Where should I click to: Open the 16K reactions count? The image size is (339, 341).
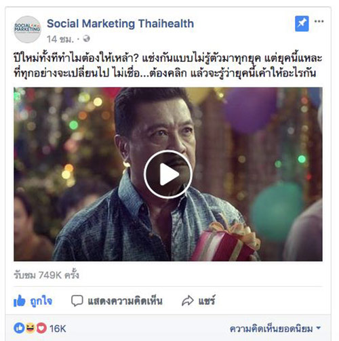(x=58, y=329)
